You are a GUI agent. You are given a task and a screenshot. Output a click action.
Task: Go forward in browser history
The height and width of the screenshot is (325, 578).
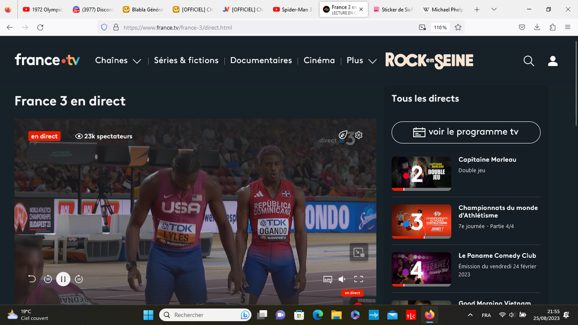click(x=25, y=27)
